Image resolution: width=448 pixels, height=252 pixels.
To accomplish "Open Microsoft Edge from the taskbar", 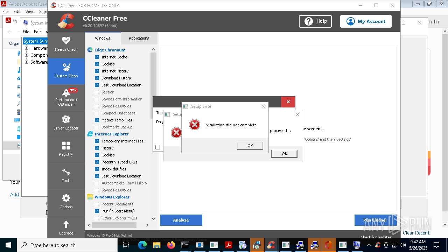I will tap(142, 245).
